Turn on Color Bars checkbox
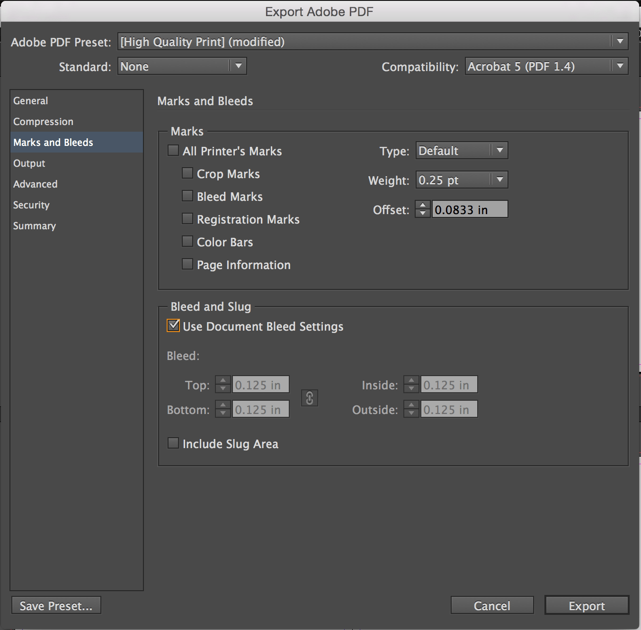The width and height of the screenshot is (641, 630). [187, 242]
